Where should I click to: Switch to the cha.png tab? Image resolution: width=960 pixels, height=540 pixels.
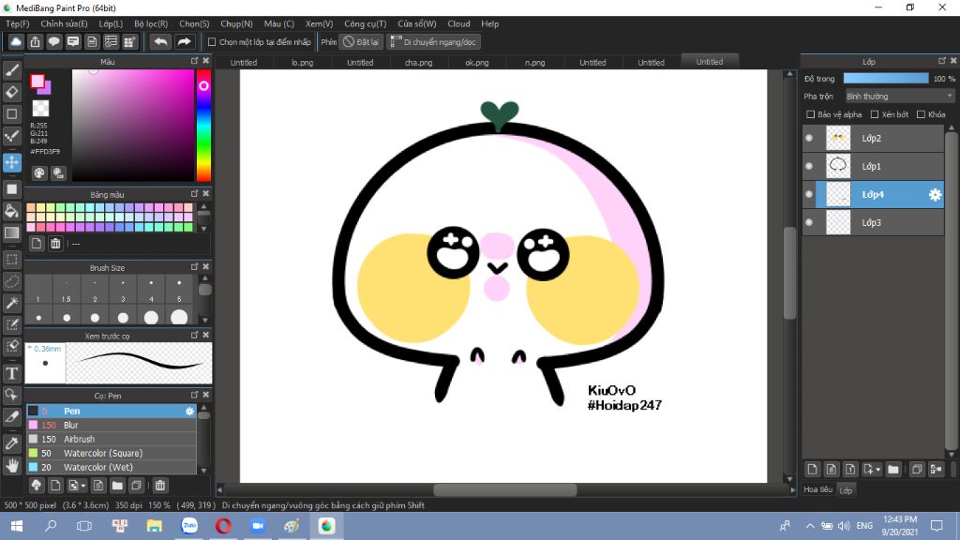pos(419,63)
